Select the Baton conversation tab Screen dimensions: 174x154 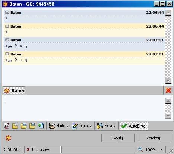[14, 91]
